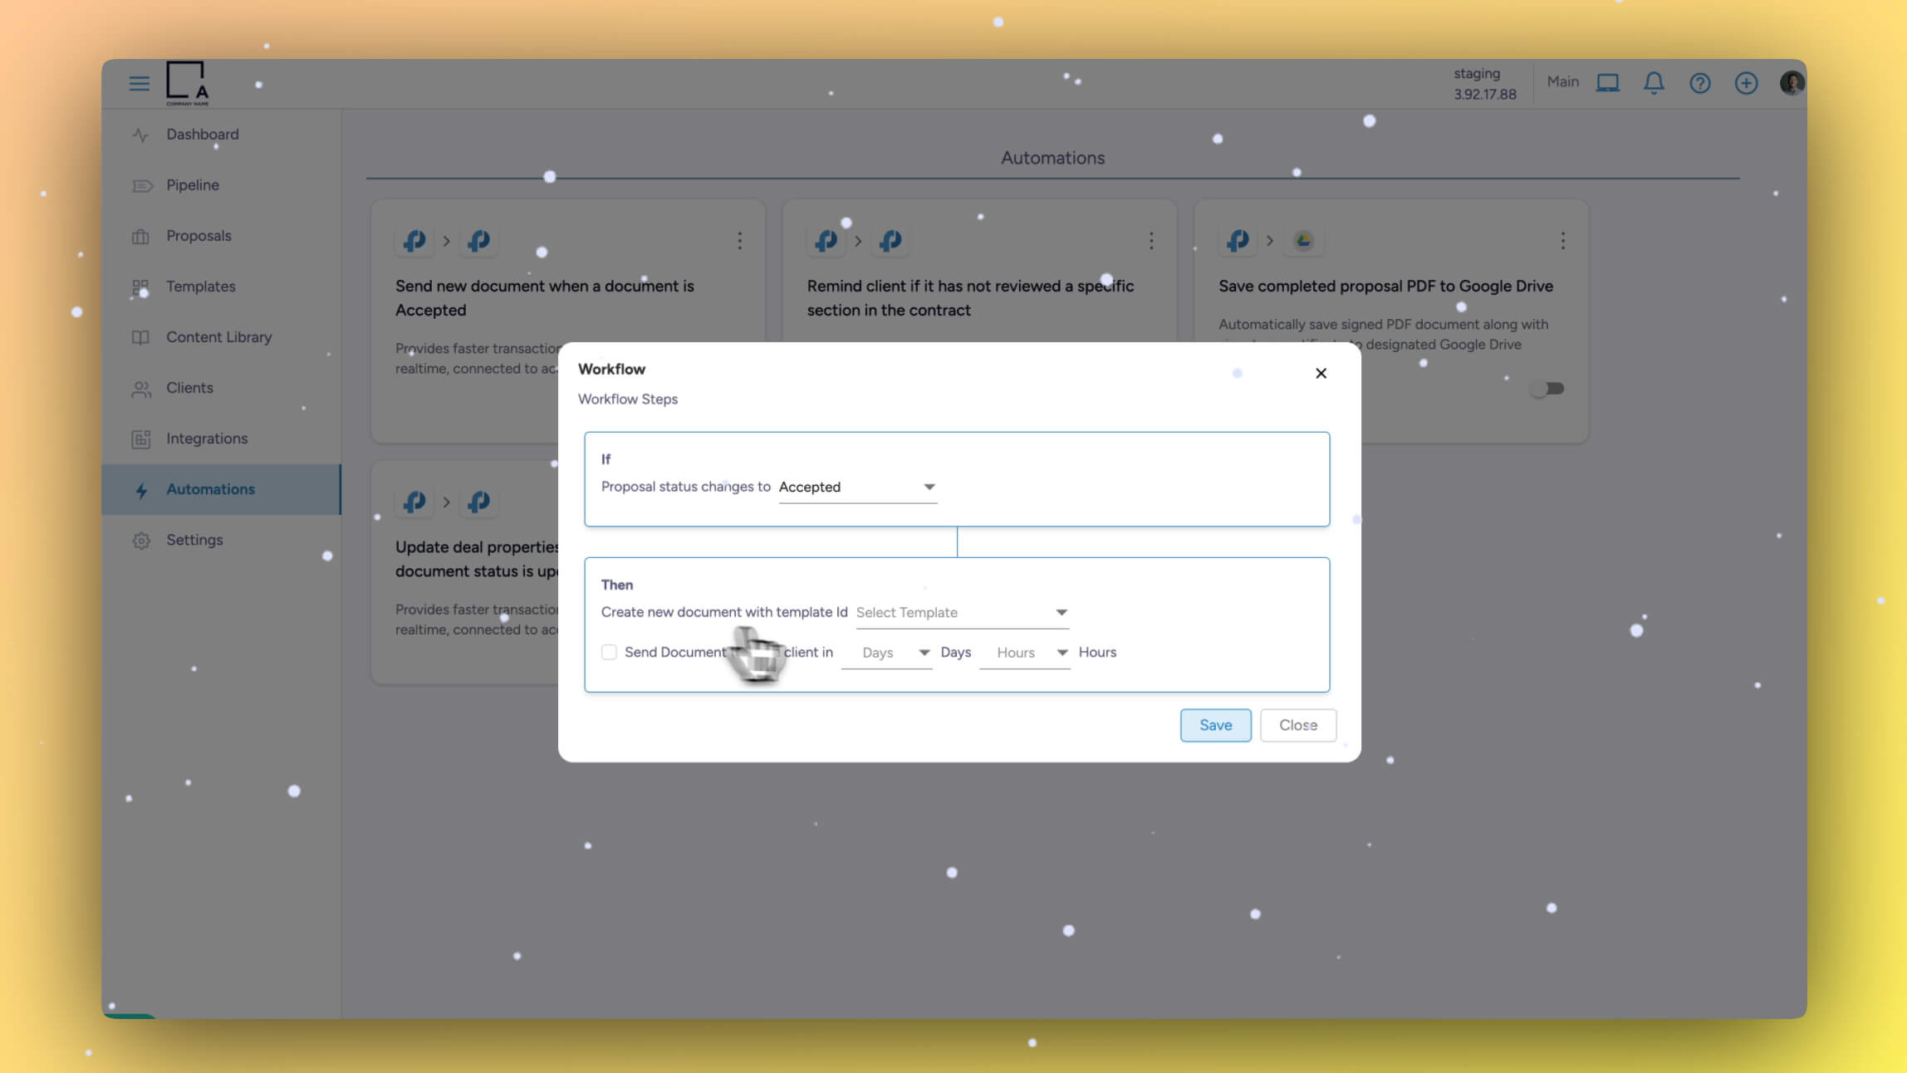Close the Workflow dialog with X
1907x1073 pixels.
pyautogui.click(x=1321, y=374)
